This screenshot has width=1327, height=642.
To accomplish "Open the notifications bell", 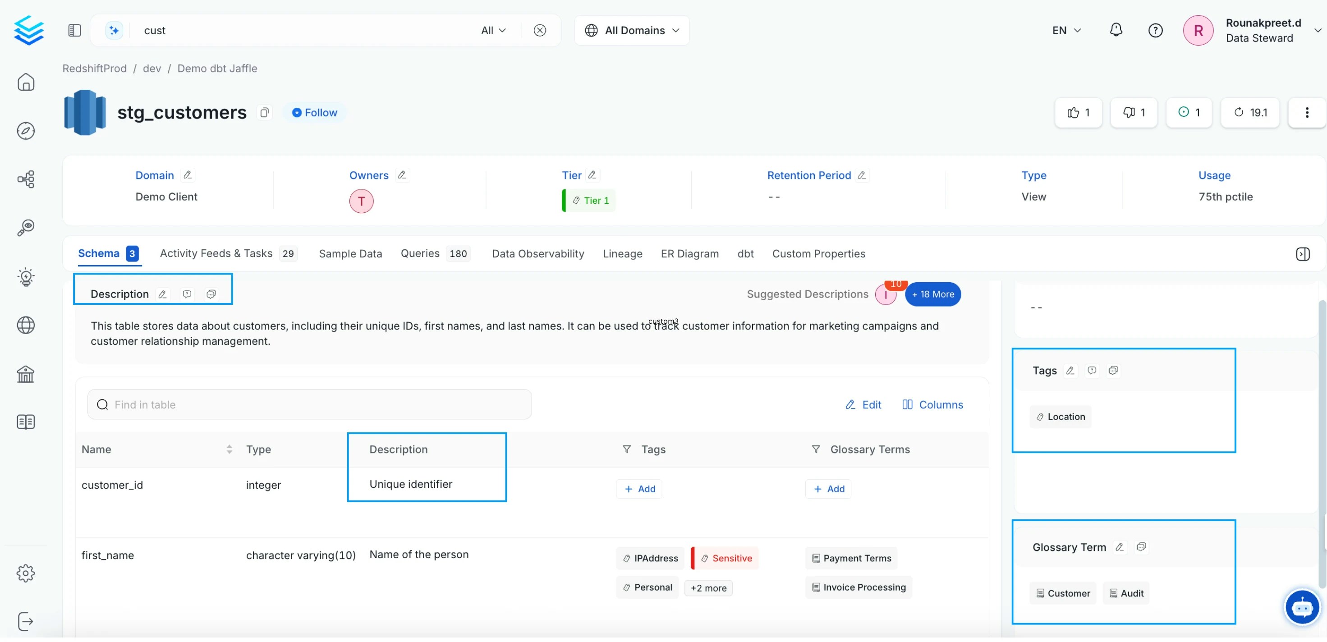I will (x=1116, y=30).
